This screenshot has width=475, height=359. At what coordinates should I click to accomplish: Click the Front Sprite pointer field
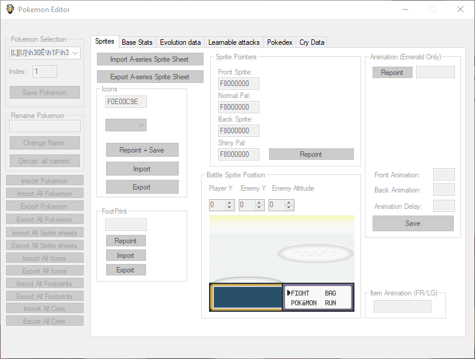coord(238,84)
